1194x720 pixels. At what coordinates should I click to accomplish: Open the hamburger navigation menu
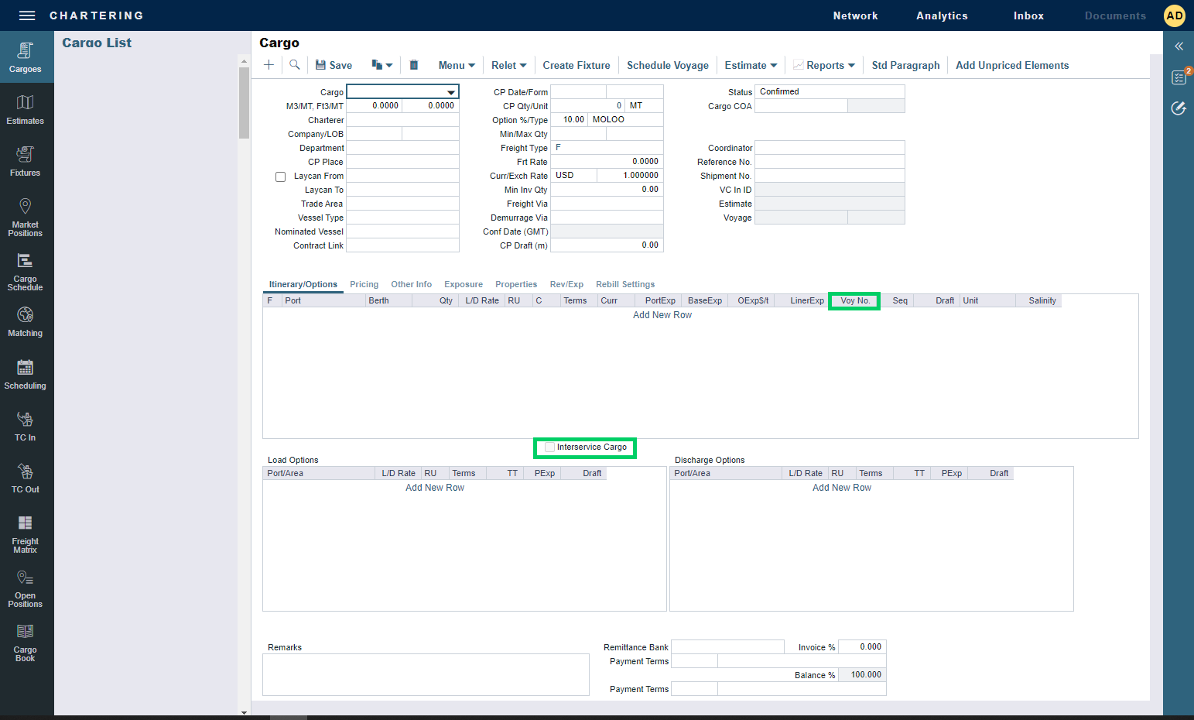pyautogui.click(x=27, y=15)
